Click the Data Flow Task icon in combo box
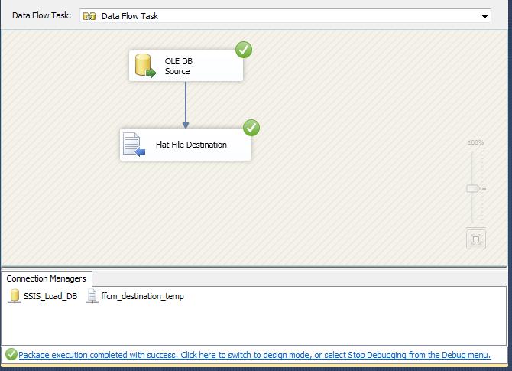Screen dimensions: 512x371 [x=89, y=16]
